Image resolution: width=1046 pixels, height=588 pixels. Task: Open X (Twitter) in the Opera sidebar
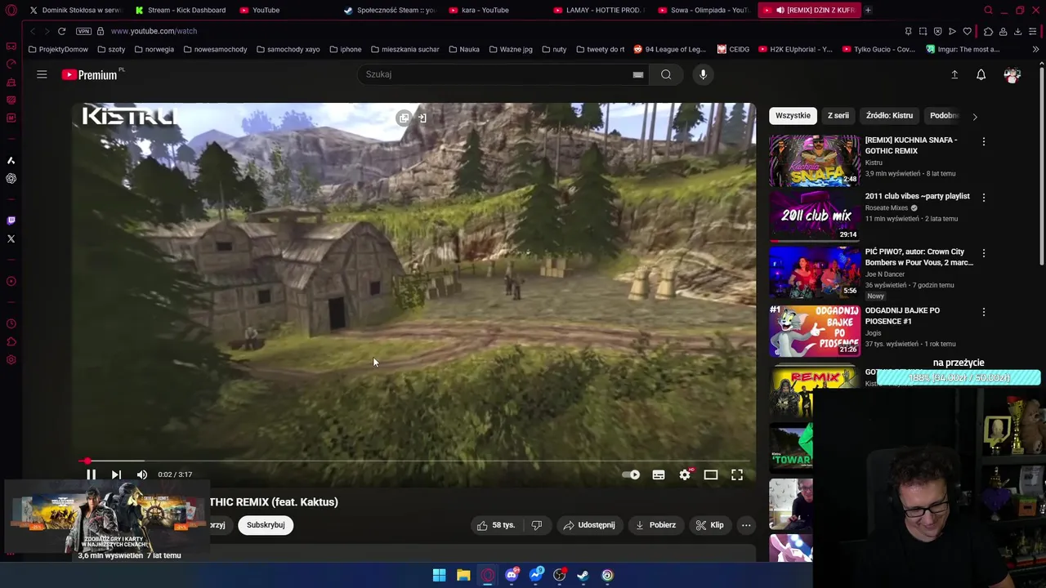click(11, 238)
